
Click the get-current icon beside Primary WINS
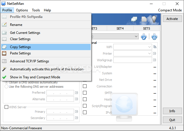pos(77,112)
